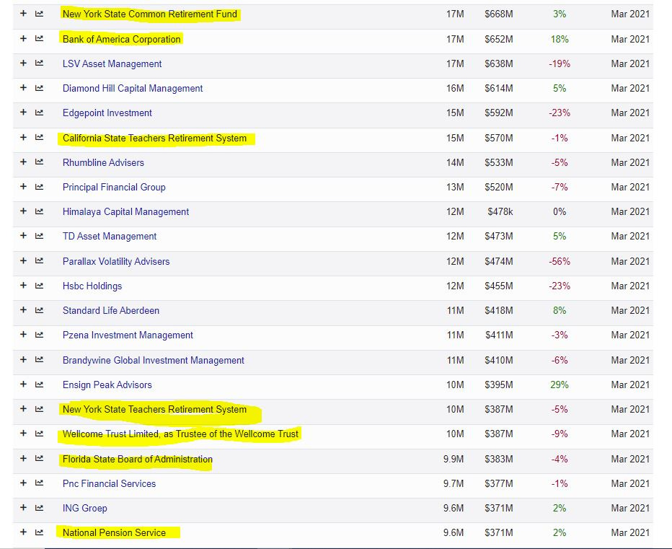Open the Ensign Peak Advisors link

107,385
